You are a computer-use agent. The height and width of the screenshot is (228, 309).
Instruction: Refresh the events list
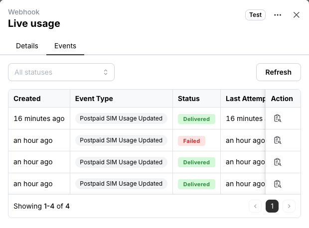(278, 72)
